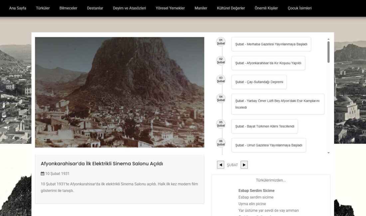Navigate to Çocuk İsimleri
Image resolution: width=366 pixels, height=216 pixels.
tap(299, 8)
